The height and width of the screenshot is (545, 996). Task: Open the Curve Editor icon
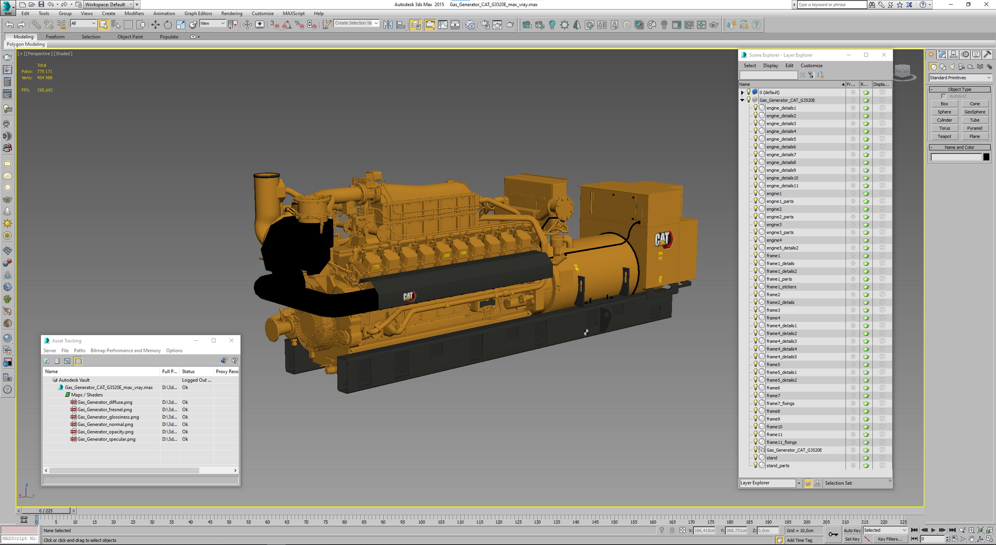442,25
